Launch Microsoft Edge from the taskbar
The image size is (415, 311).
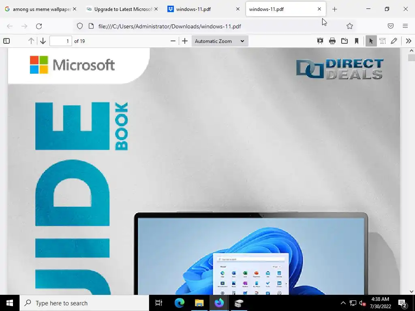180,303
